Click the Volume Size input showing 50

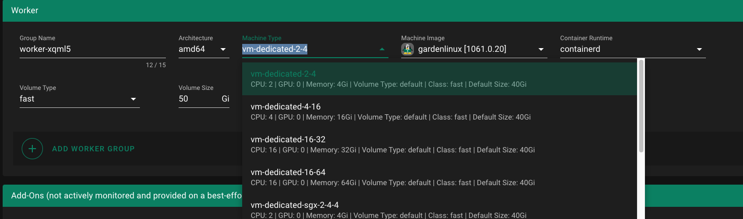(196, 99)
